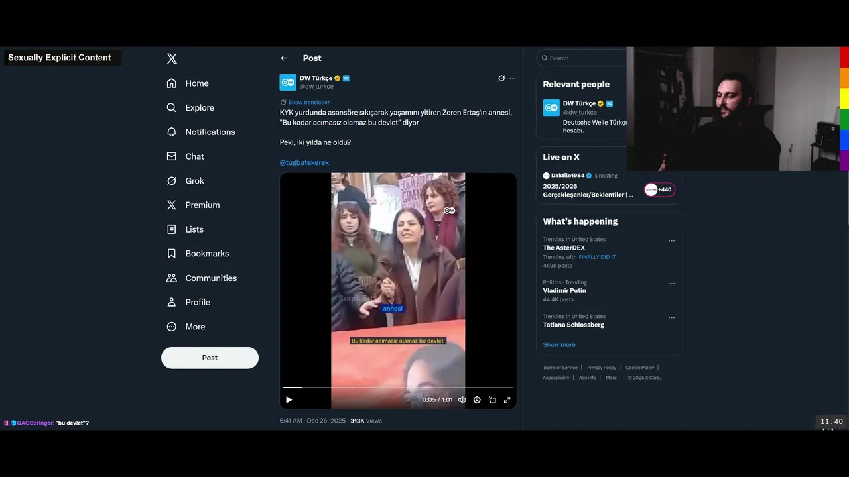Click the @dw_turkce handle on the post
Viewport: 849px width, 477px height.
(316, 87)
